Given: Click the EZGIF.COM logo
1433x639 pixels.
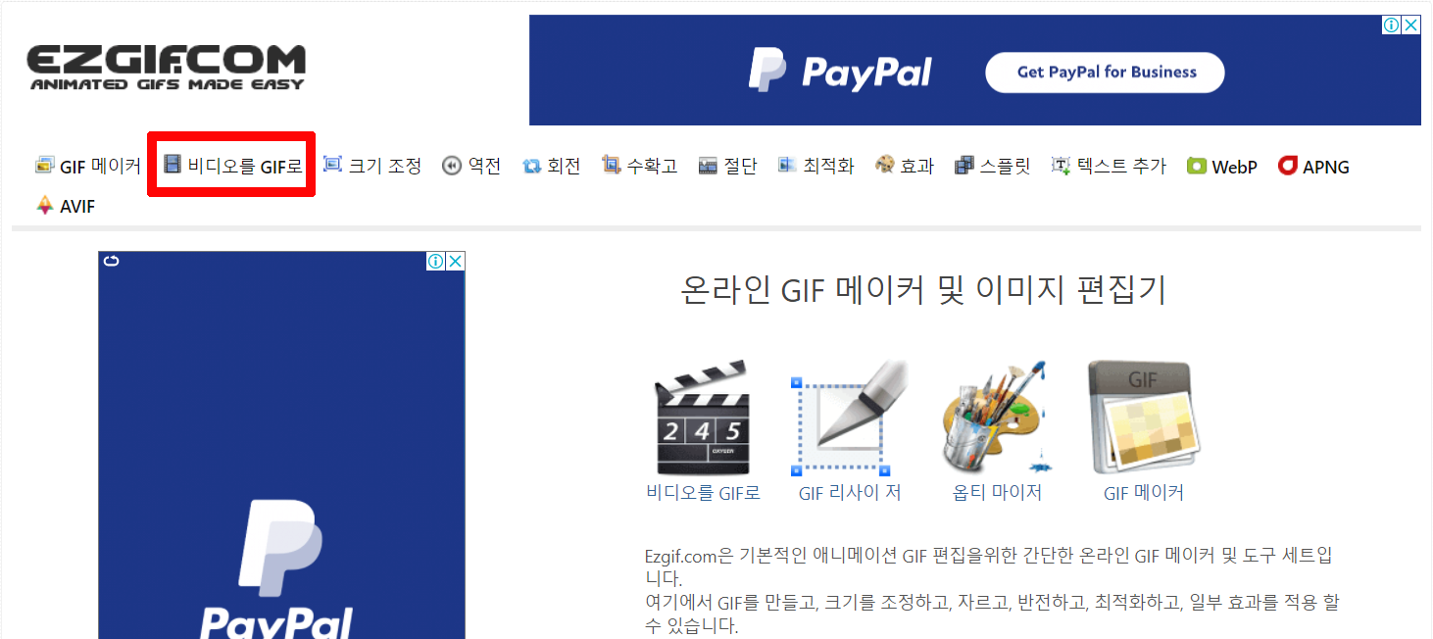Looking at the screenshot, I should coord(166,67).
